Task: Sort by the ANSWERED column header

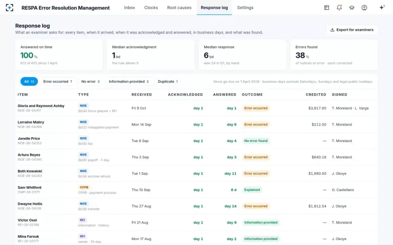Action: pyautogui.click(x=225, y=94)
